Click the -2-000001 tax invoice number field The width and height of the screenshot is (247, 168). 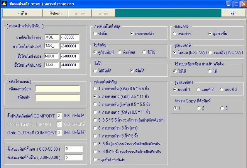(70, 46)
